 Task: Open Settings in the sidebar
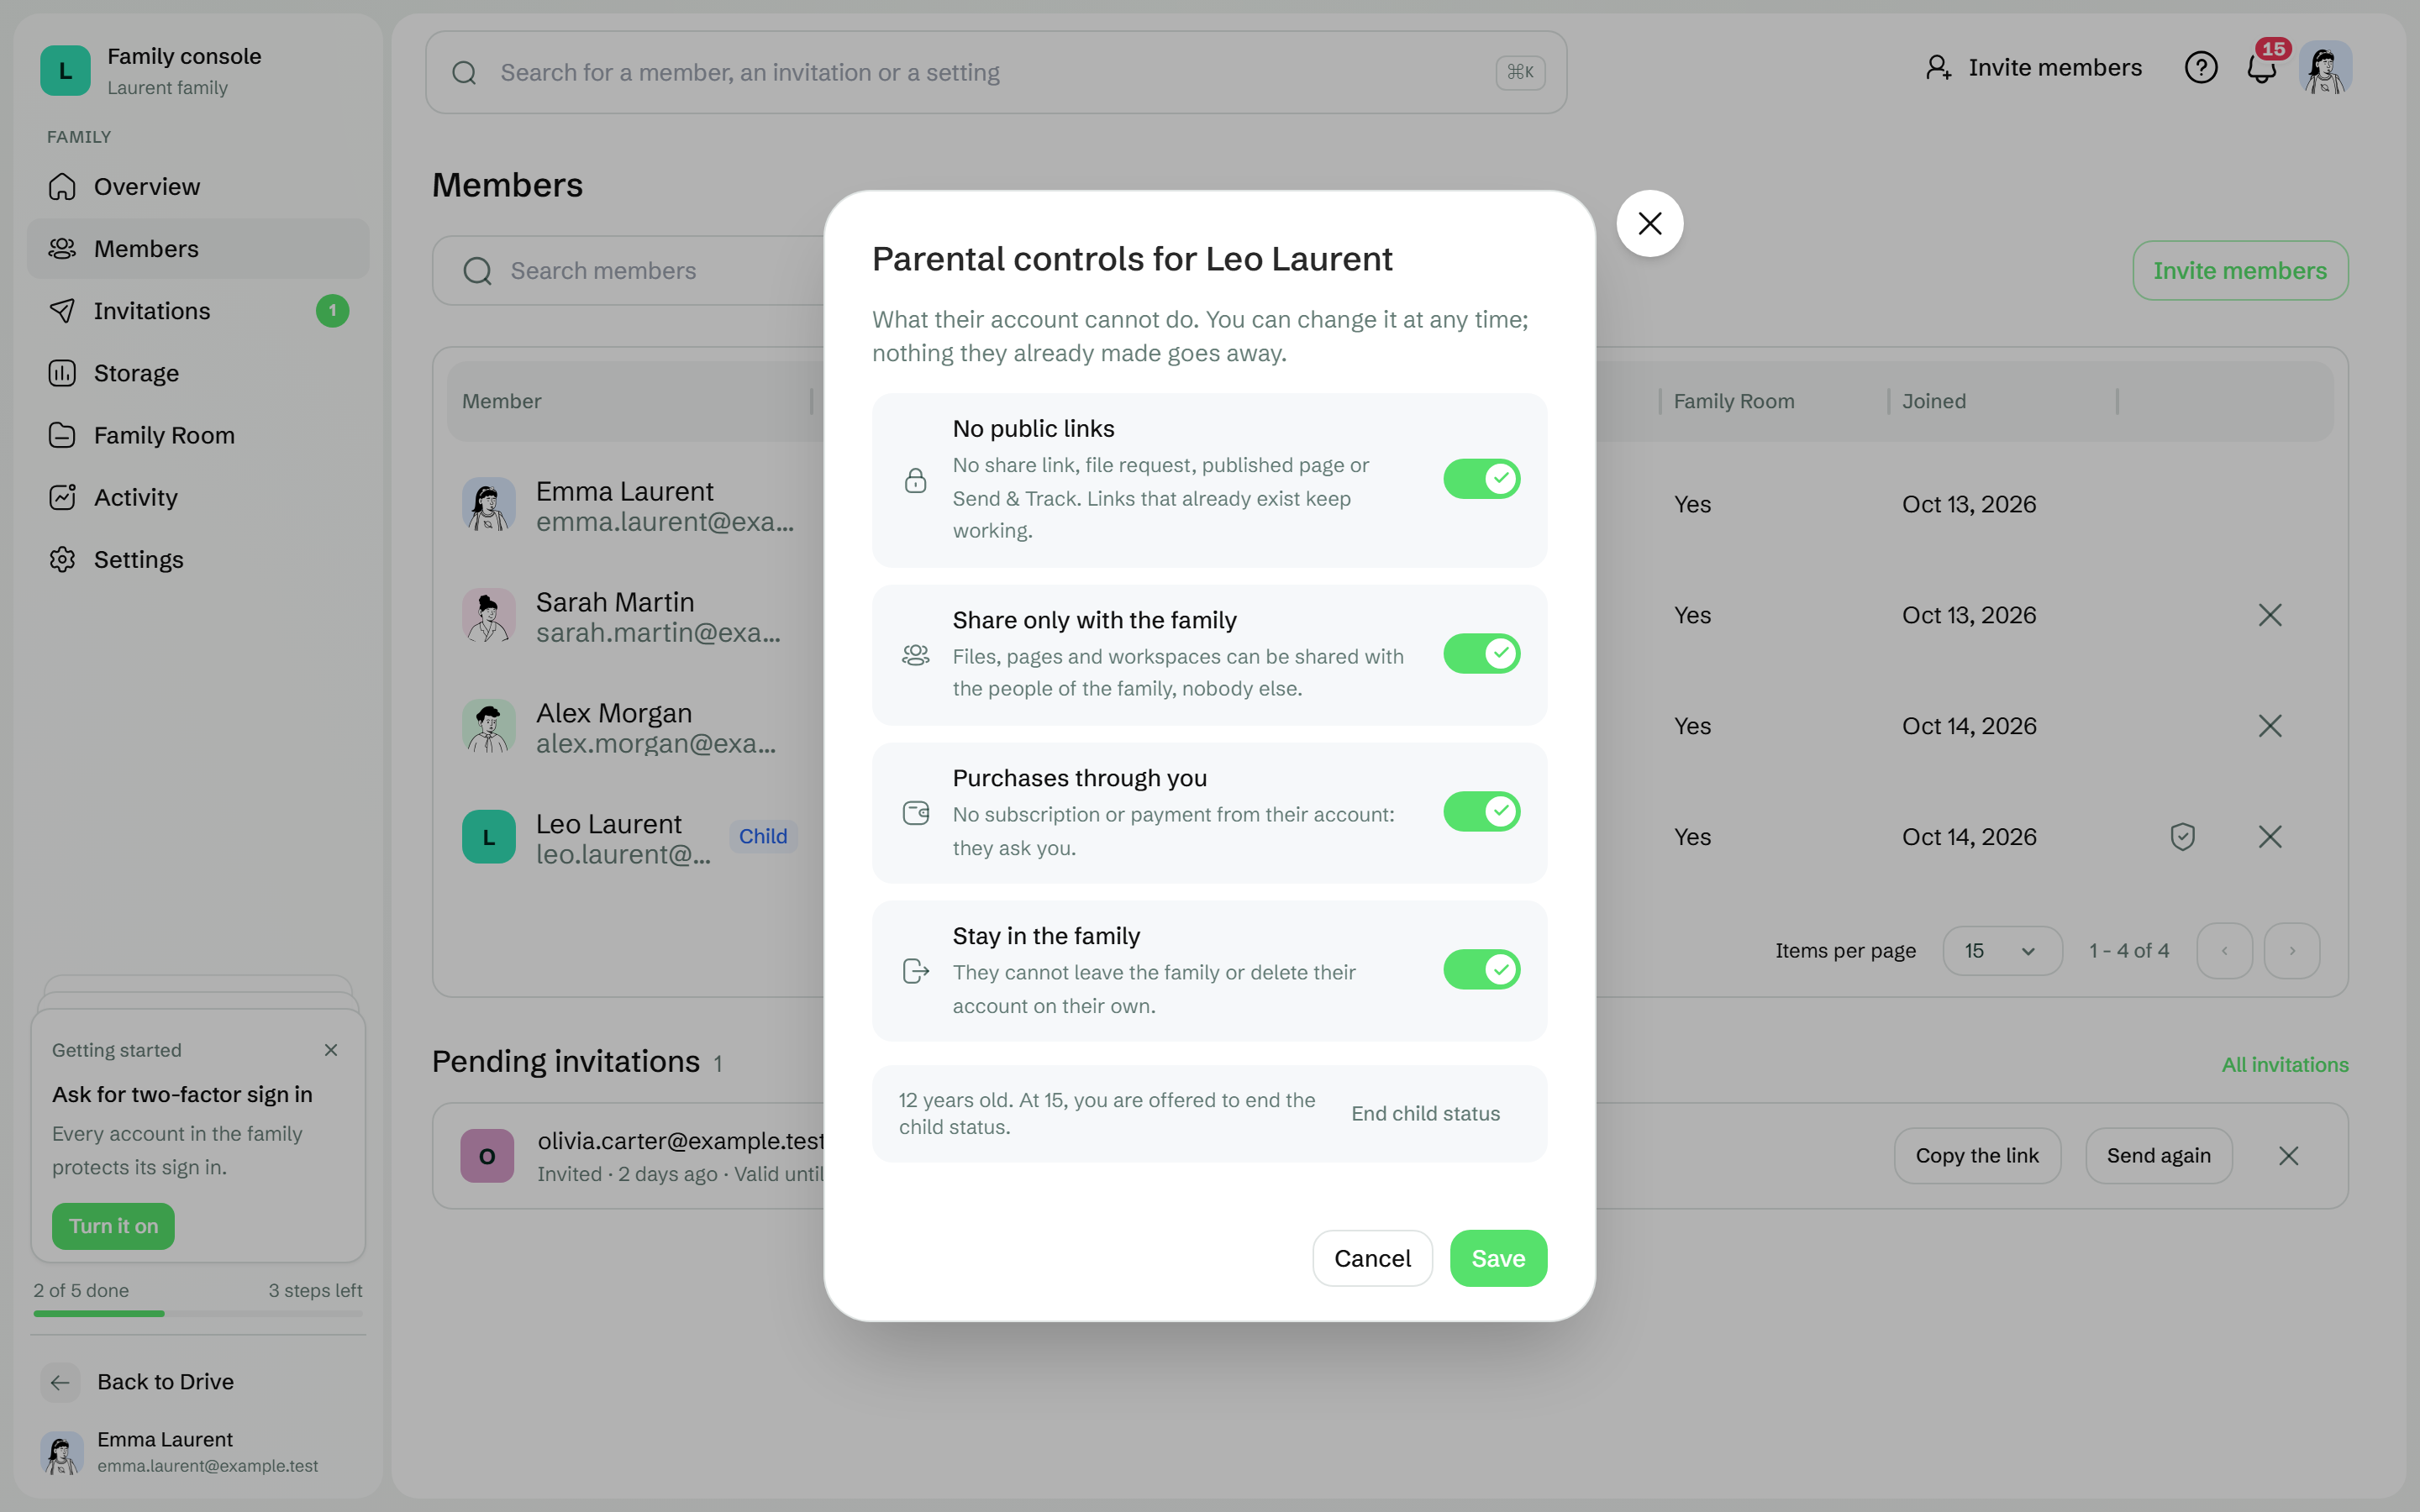198,559
